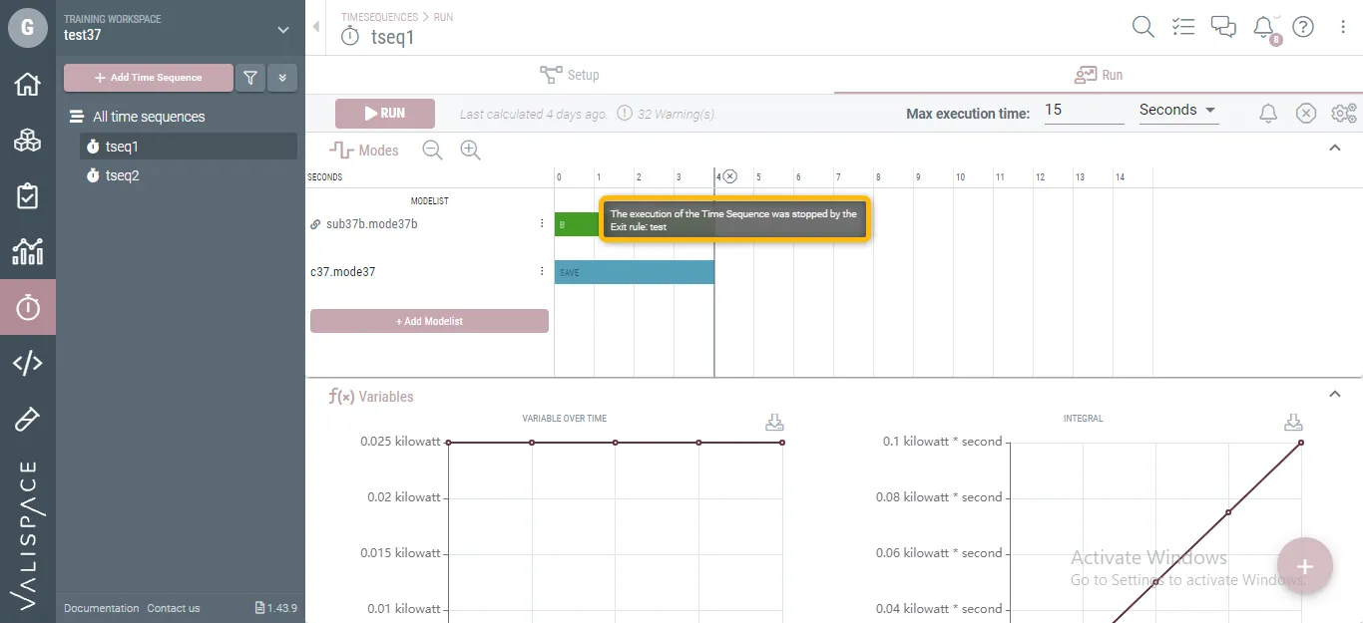Collapse the Variables section
Screen dimensions: 1363x623
[x=1335, y=395]
